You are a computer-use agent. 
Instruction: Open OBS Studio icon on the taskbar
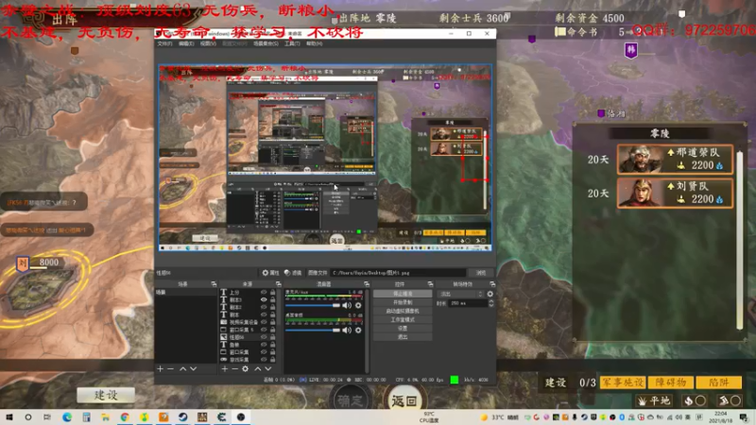(x=241, y=416)
